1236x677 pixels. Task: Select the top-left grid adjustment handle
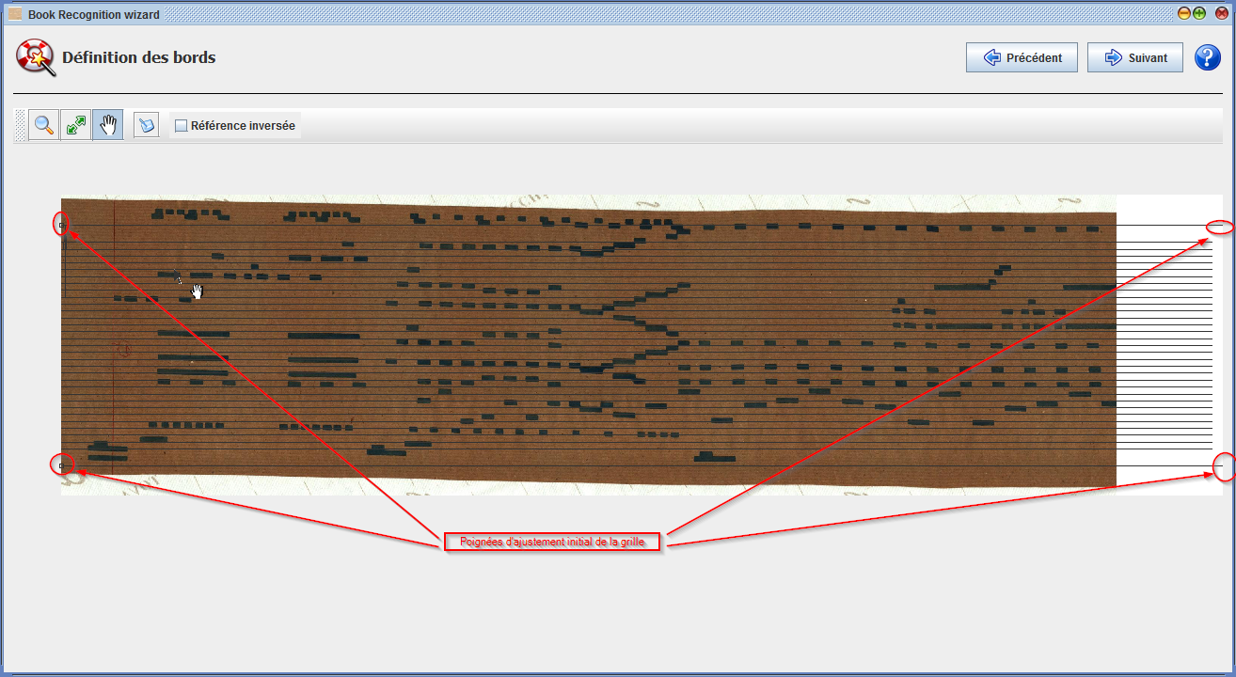pos(62,225)
